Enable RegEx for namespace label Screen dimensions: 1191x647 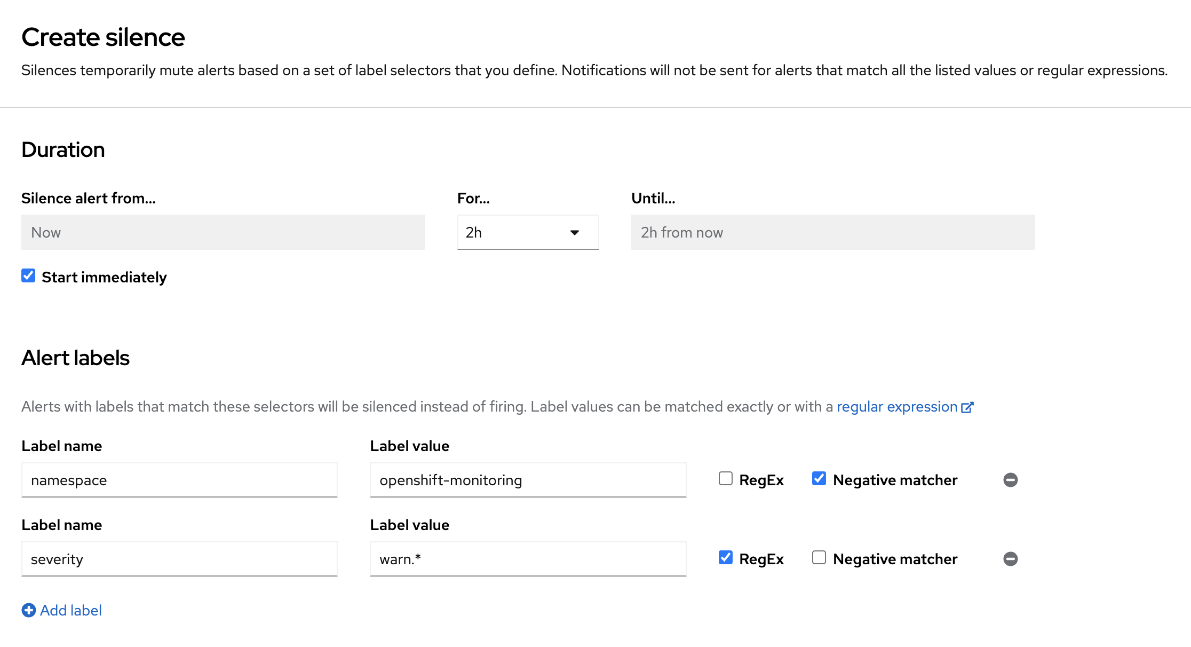click(725, 478)
